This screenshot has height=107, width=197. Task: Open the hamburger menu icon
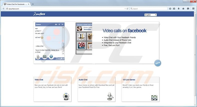[193, 9]
